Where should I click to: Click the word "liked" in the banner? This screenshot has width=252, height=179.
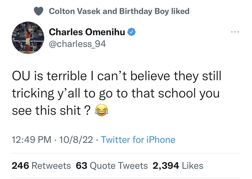click(180, 11)
